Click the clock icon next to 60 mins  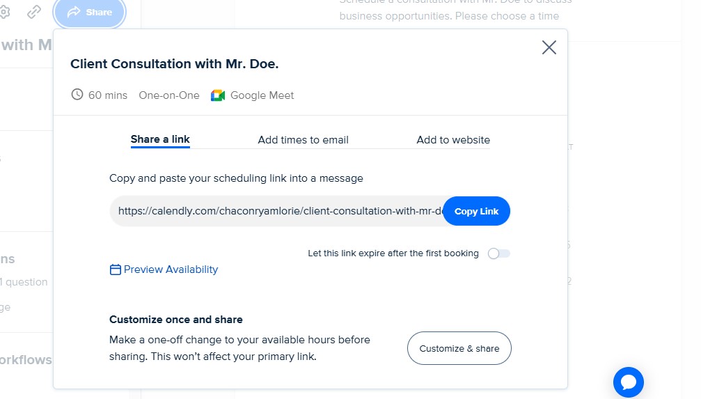(77, 95)
